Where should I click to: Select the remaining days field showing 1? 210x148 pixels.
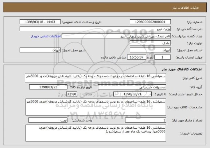coord(163,57)
